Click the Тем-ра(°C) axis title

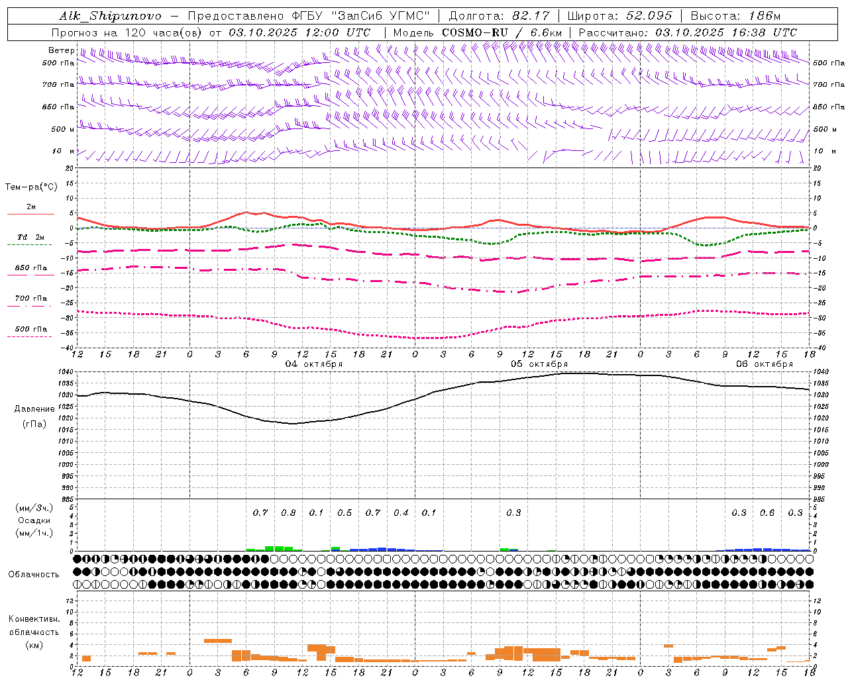pos(31,187)
